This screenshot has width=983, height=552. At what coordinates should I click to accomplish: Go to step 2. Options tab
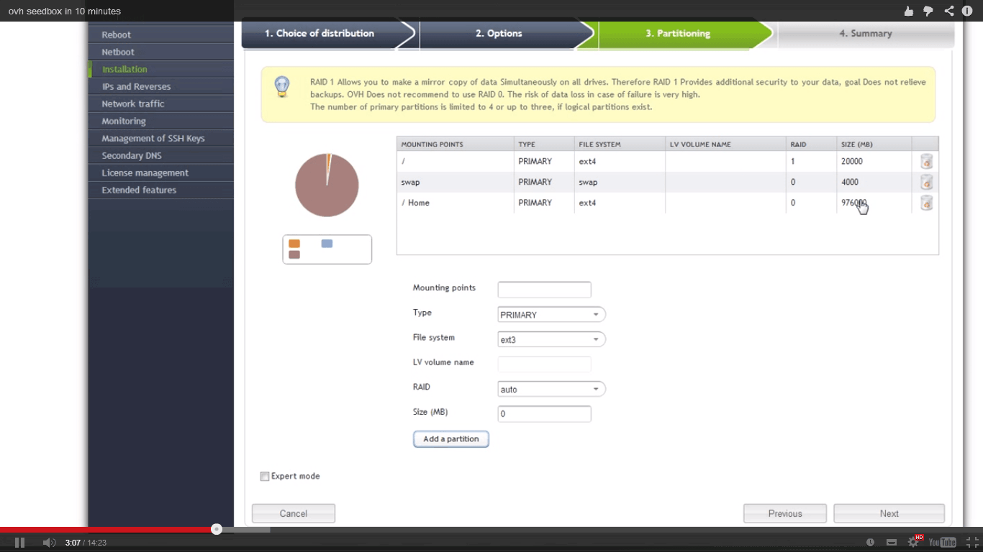click(x=499, y=34)
